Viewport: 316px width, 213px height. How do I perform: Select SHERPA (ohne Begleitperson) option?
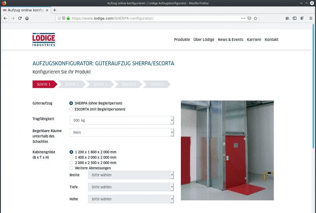[71, 103]
